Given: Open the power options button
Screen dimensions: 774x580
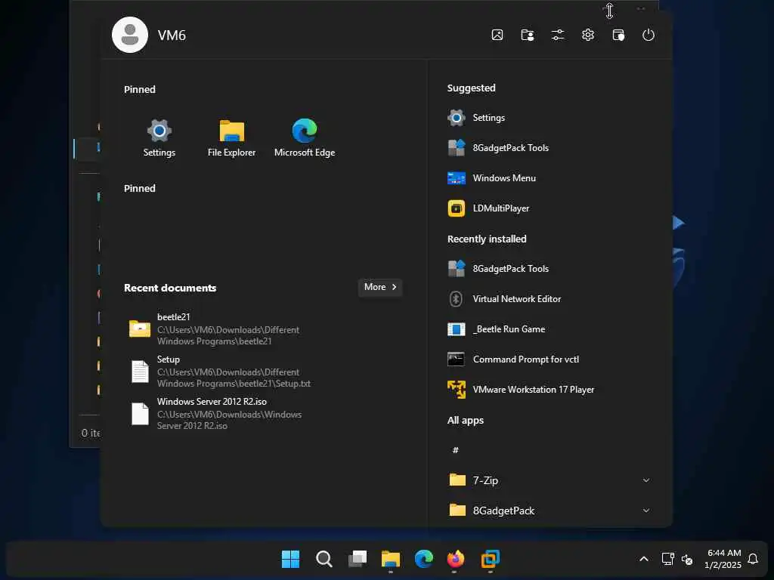Looking at the screenshot, I should [x=648, y=35].
